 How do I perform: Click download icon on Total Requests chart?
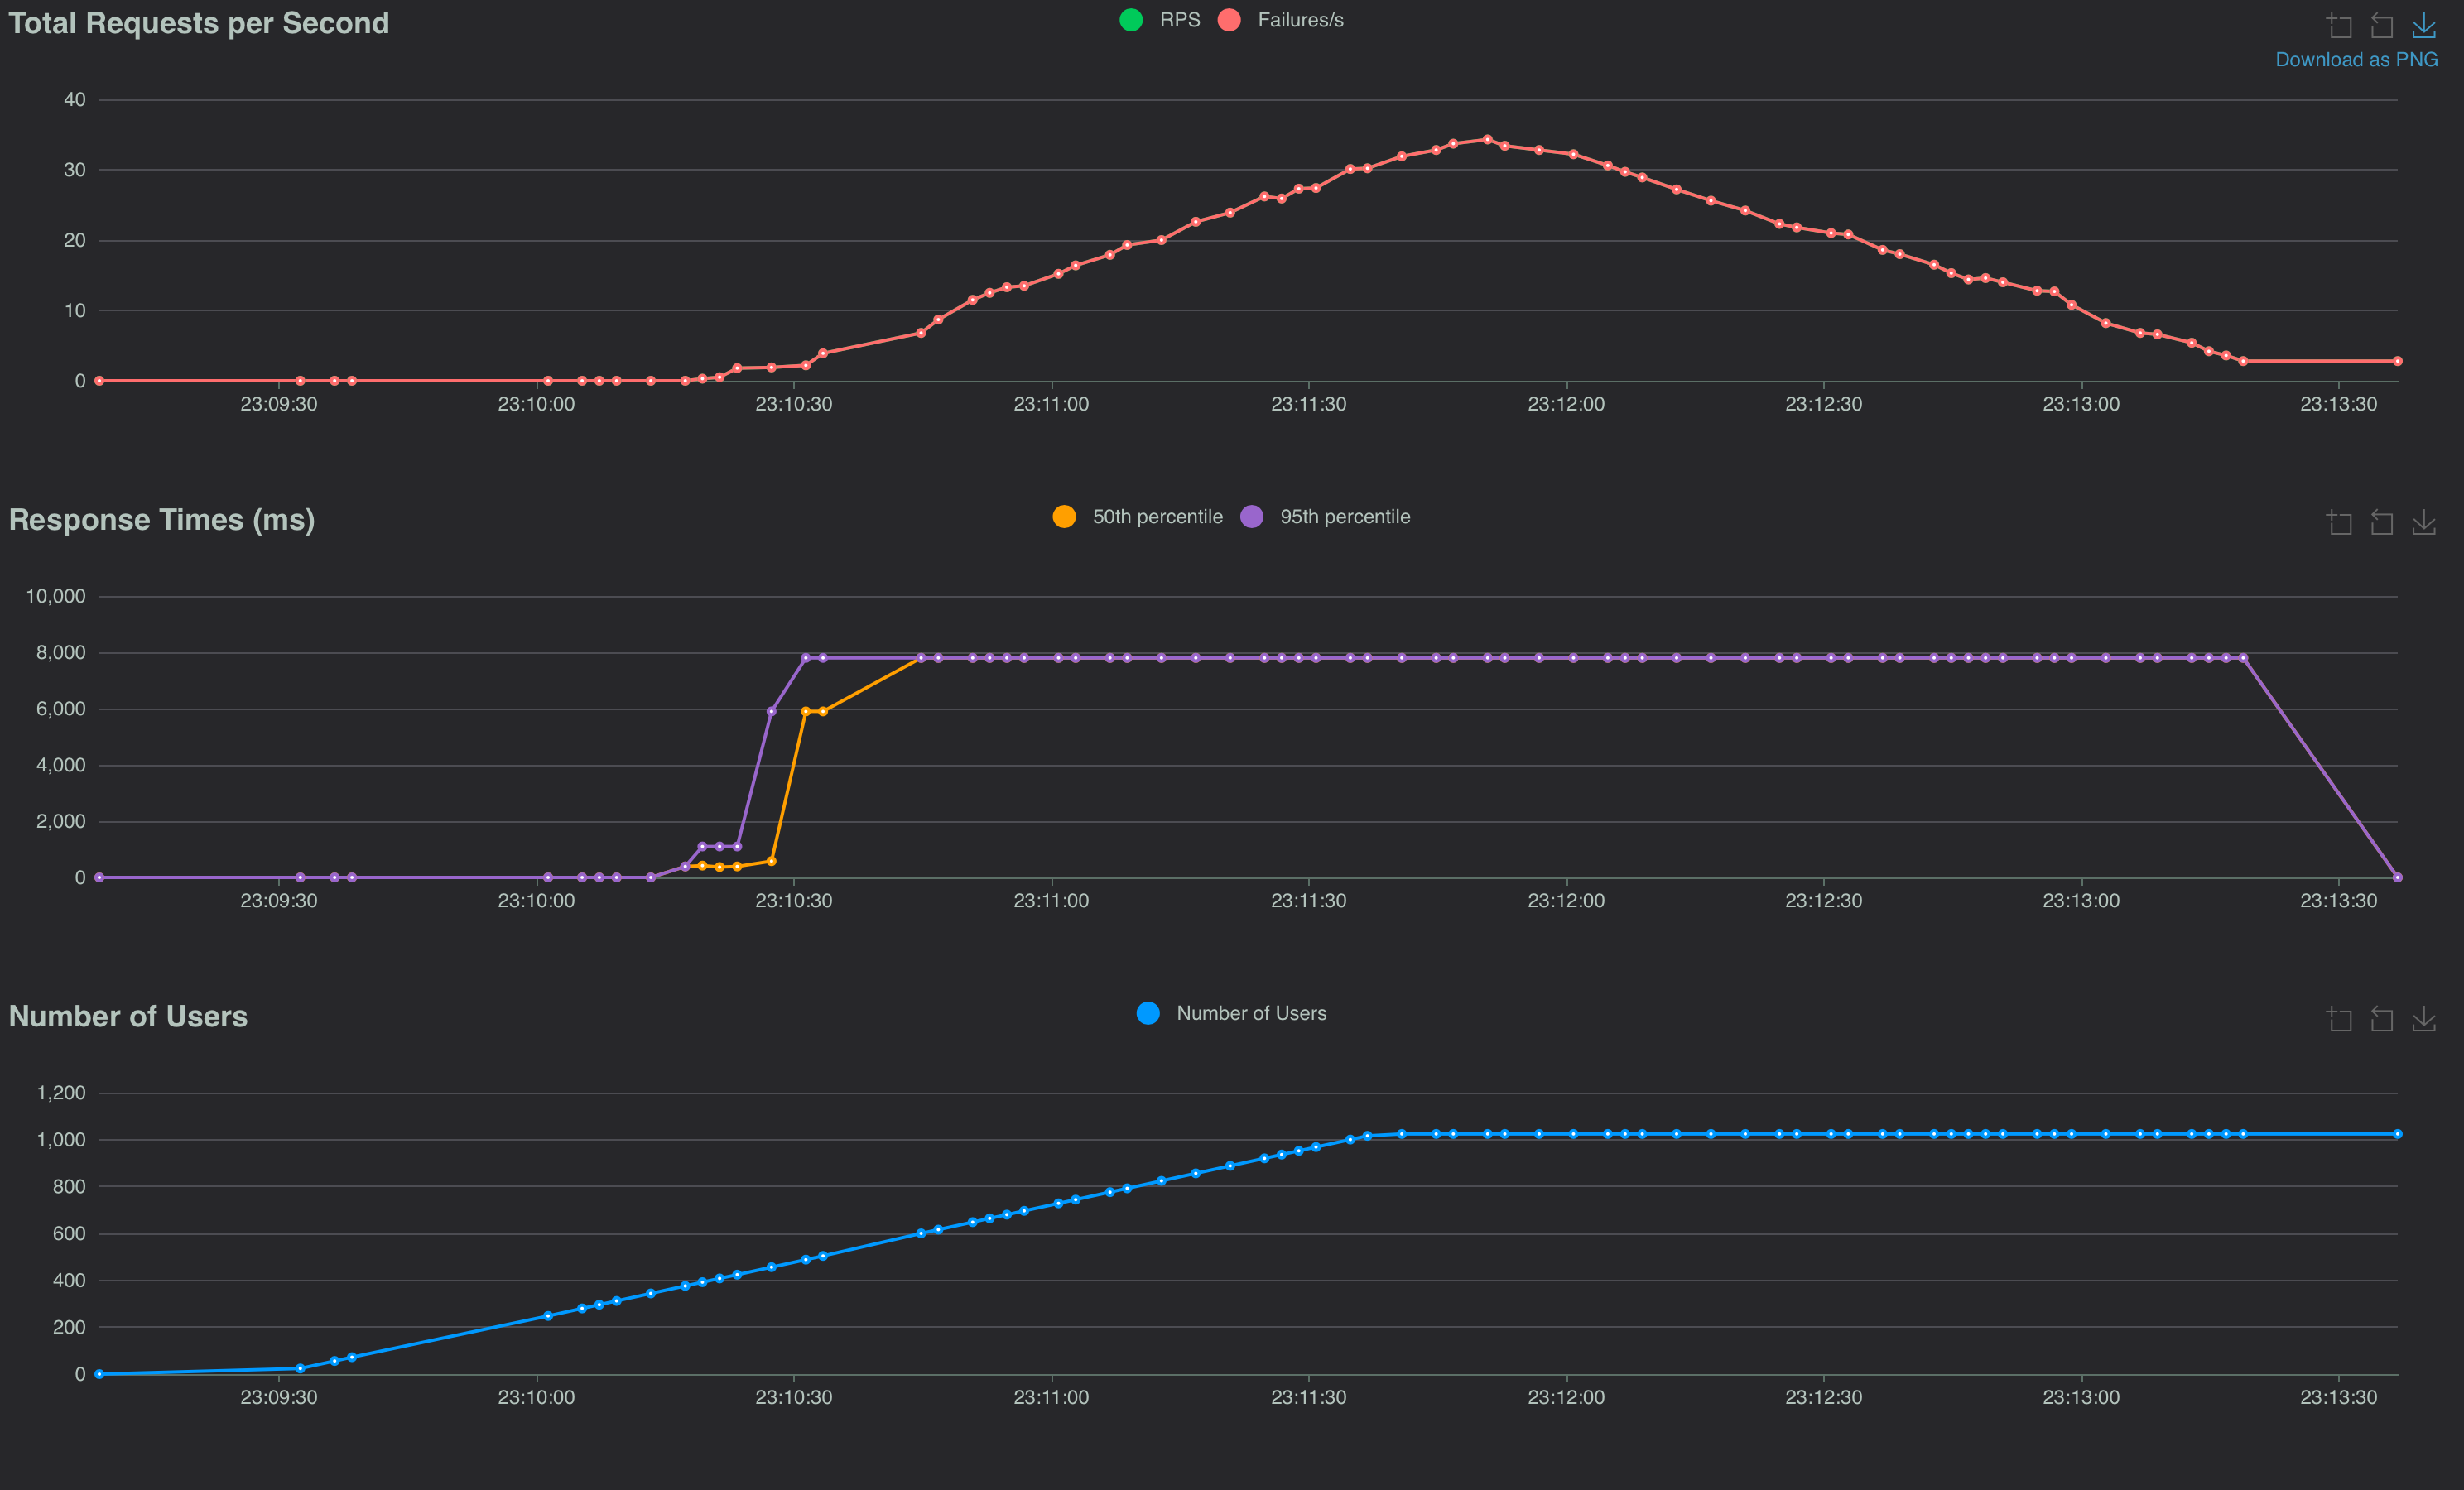pos(2423,25)
